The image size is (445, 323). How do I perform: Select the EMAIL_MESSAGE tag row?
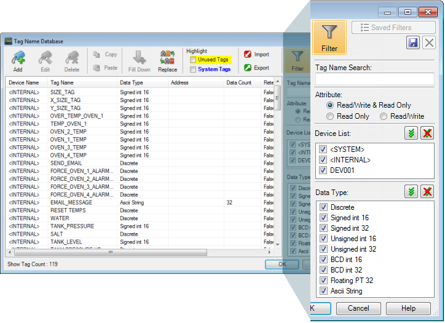(x=140, y=202)
